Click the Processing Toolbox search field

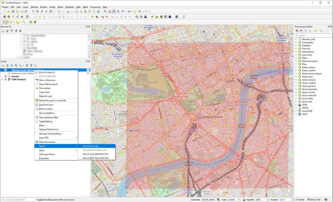point(312,35)
